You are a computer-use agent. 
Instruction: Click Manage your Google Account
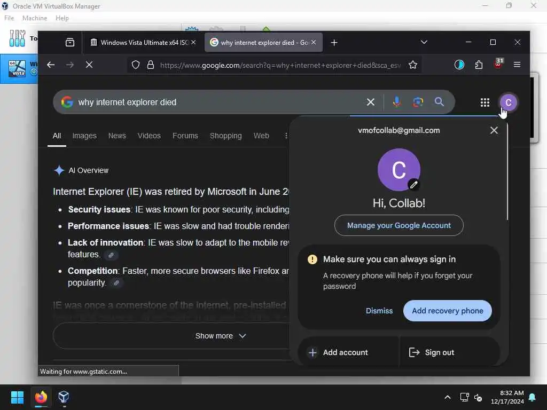tap(398, 226)
